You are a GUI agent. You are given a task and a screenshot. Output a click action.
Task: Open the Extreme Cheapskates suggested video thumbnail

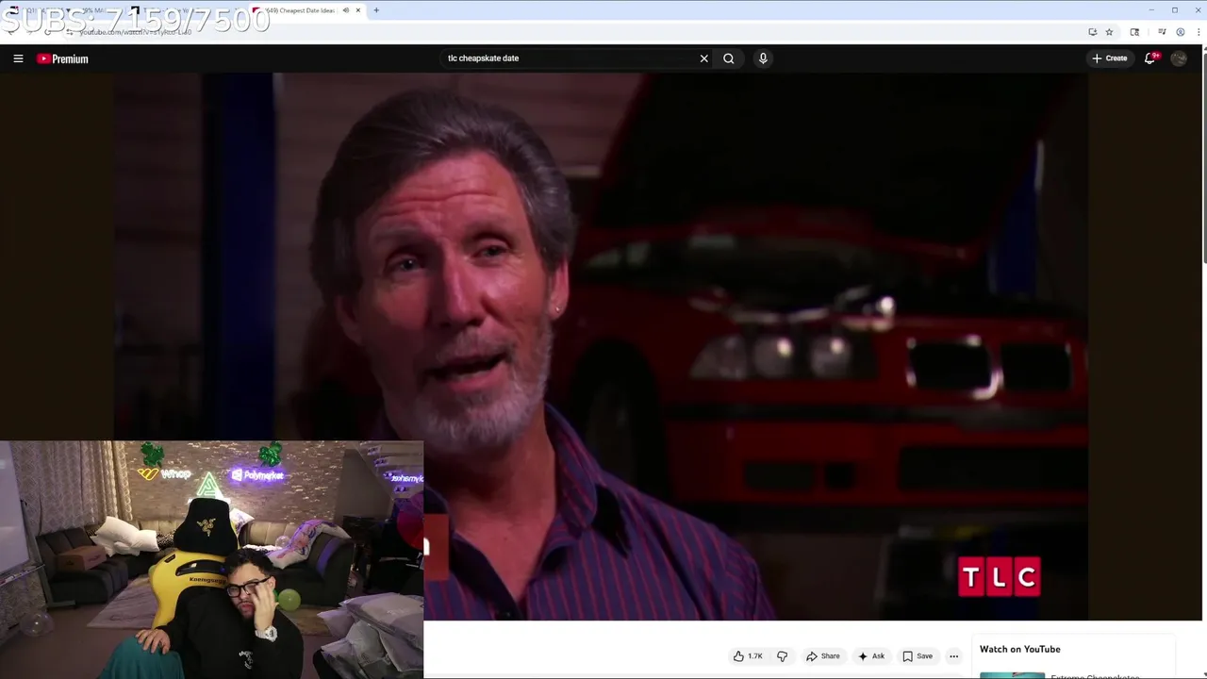1012,675
